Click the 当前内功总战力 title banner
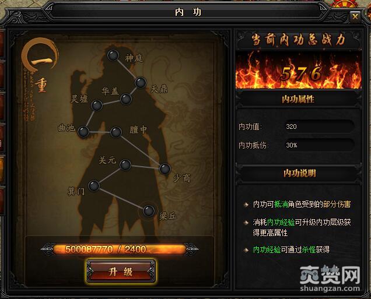 click(x=299, y=40)
